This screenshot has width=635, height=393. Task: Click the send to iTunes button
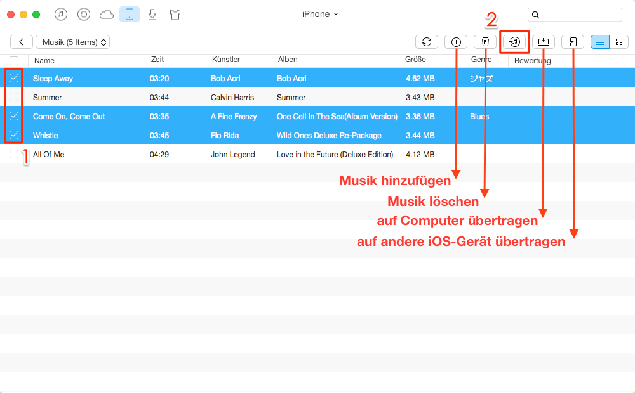click(514, 42)
